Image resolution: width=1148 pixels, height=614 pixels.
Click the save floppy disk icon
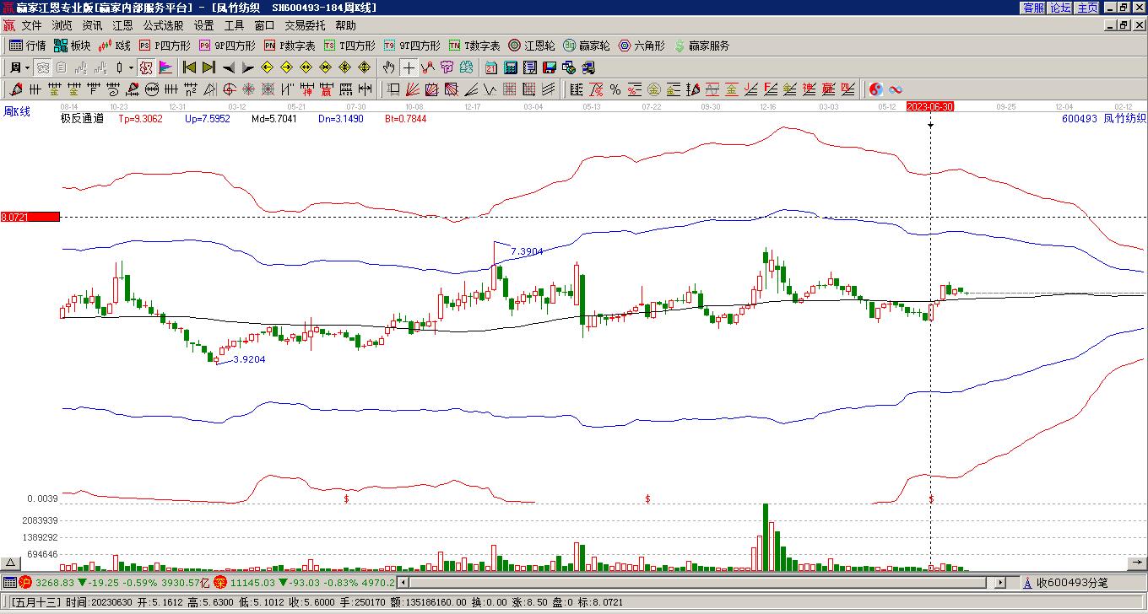click(549, 67)
